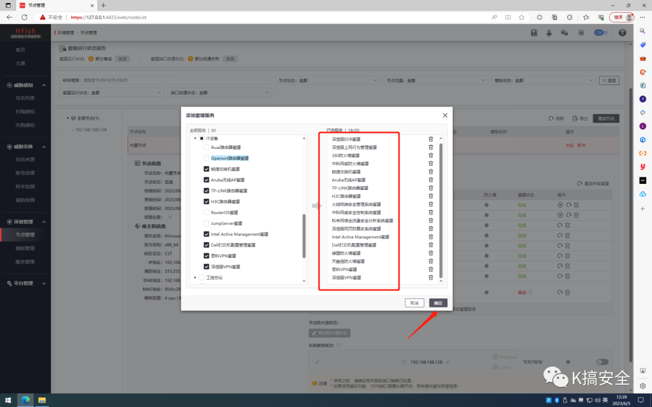
Task: Check the RouterOS蜜罐 checkbox
Action: [206, 212]
